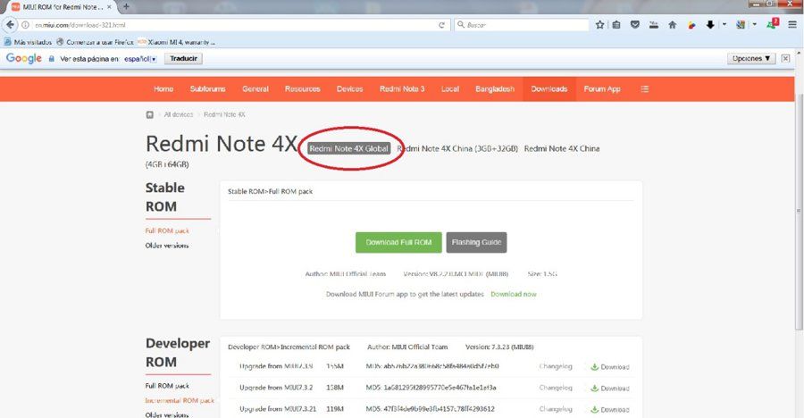Go to Firefox home page icon
The image size is (804, 418).
pyautogui.click(x=672, y=25)
